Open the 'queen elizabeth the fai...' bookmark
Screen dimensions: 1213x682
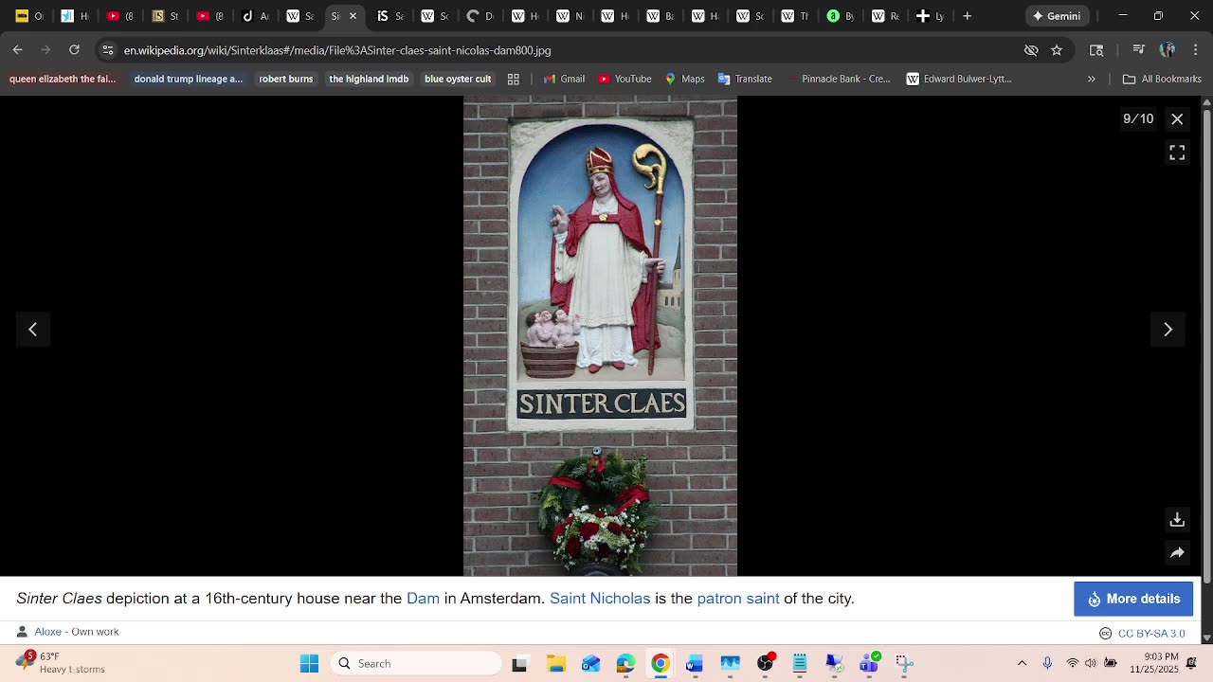click(63, 79)
